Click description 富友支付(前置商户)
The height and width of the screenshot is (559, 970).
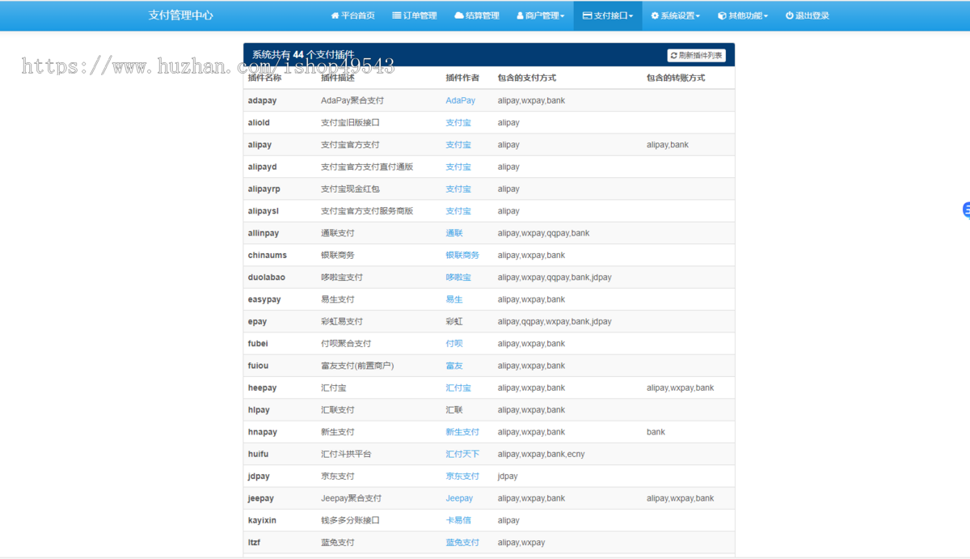coord(357,366)
